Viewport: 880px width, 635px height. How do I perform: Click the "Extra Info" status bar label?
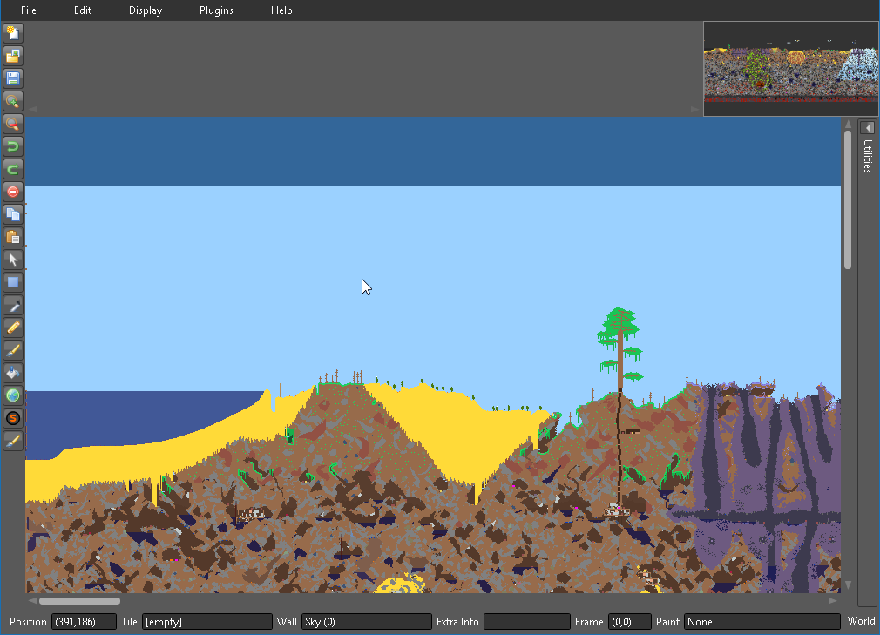click(457, 622)
